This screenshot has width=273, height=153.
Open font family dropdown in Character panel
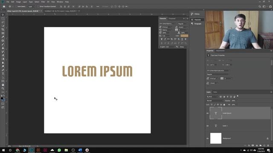tap(168, 24)
